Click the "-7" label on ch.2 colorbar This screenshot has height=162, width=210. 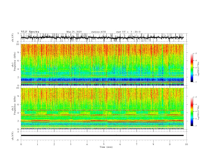[x=196, y=126]
